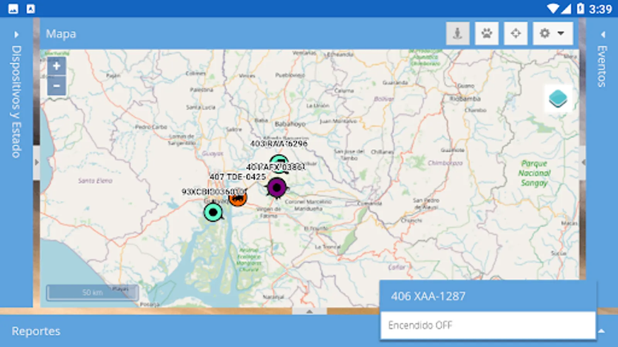Zoom out the map with minus button
Image resolution: width=618 pixels, height=347 pixels.
(56, 86)
